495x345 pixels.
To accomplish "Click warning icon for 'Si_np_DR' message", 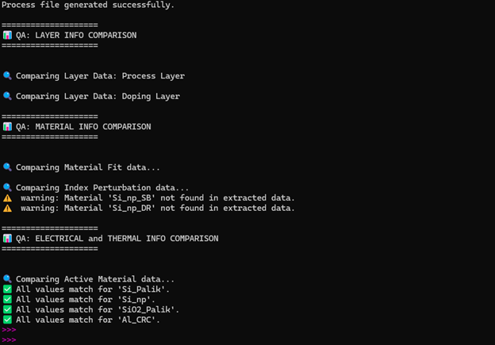I will 7,208.
